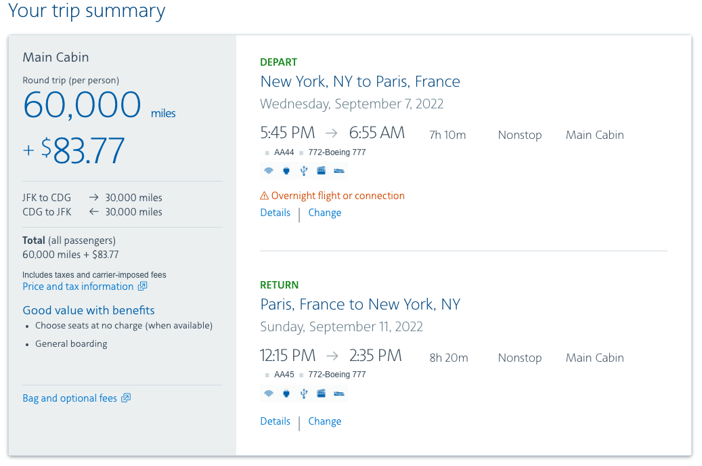Click the power outlet icon on departing flight
The height and width of the screenshot is (466, 702).
(x=286, y=171)
